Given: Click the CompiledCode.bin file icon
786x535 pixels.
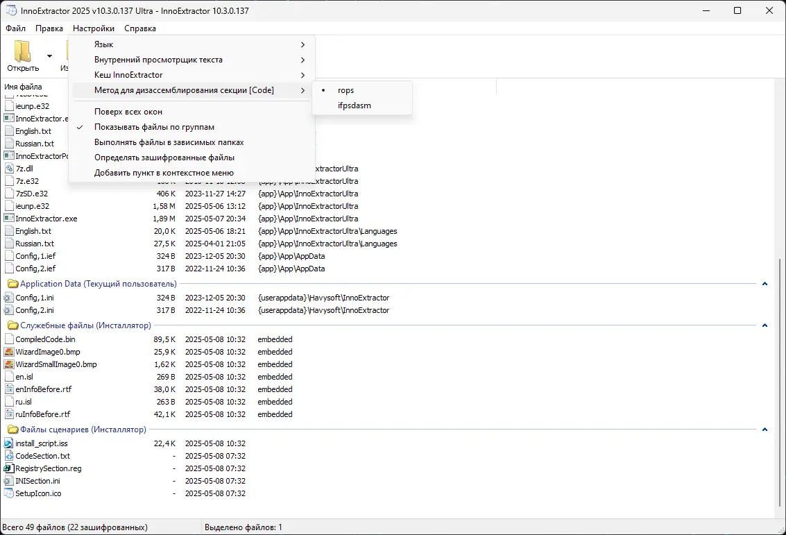Looking at the screenshot, I should [x=8, y=339].
